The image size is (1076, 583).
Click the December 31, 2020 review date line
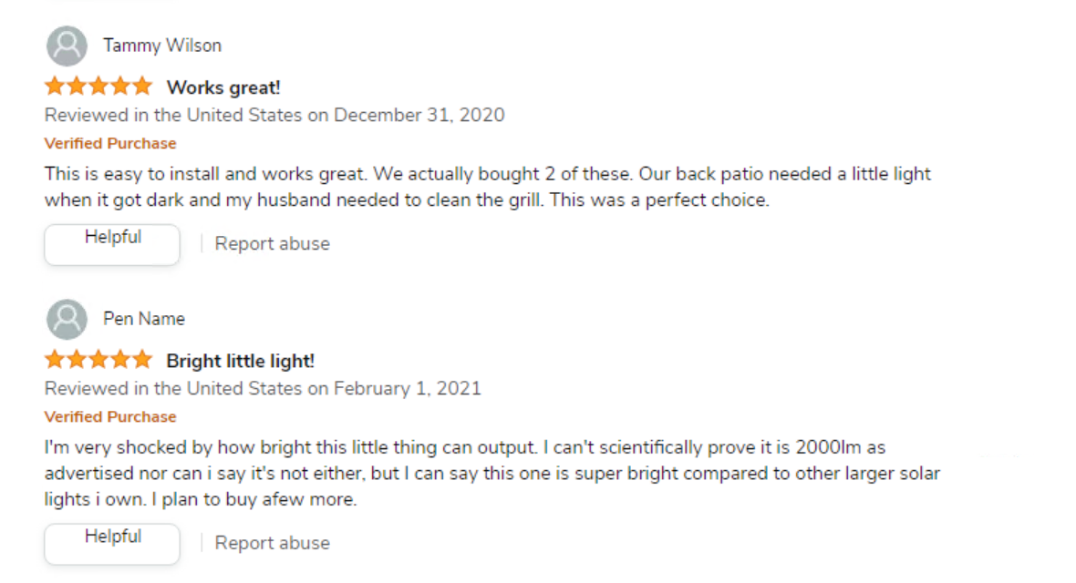(274, 115)
